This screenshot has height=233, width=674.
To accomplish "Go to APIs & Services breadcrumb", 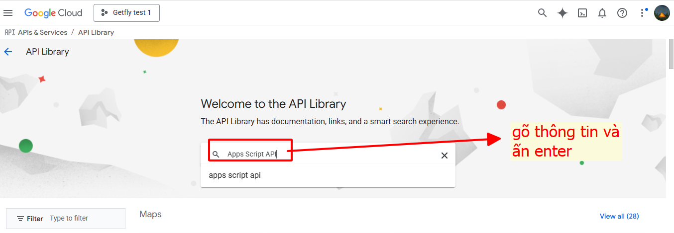I will point(42,32).
